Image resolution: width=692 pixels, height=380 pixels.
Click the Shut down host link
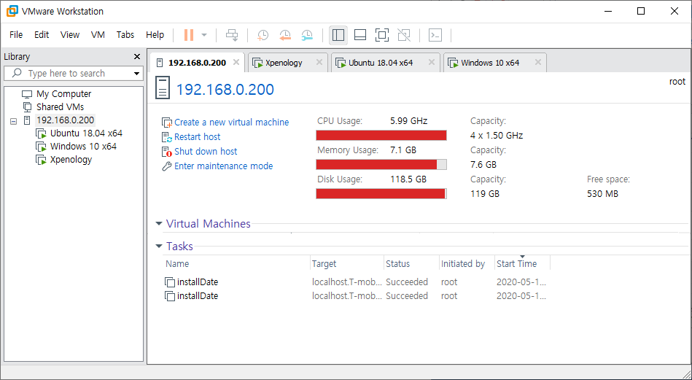pyautogui.click(x=206, y=152)
